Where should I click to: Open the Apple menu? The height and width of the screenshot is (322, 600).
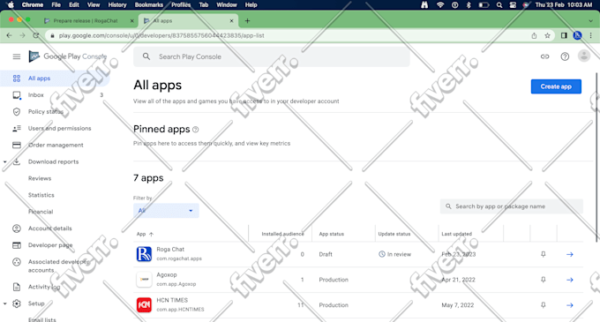point(11,5)
